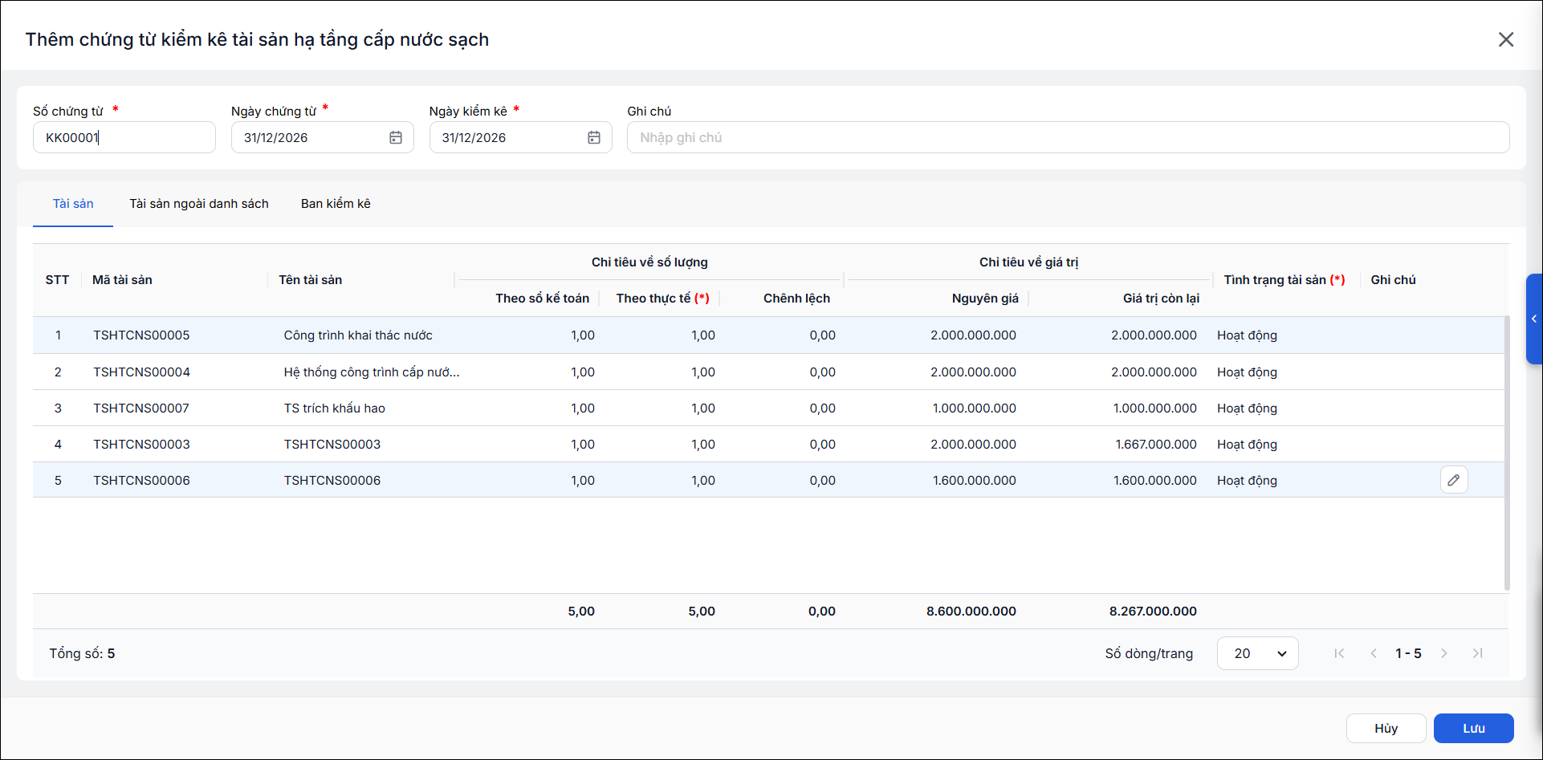Screen dimensions: 1543x760
Task: Expand the blue side panel arrow
Action: 1534,319
